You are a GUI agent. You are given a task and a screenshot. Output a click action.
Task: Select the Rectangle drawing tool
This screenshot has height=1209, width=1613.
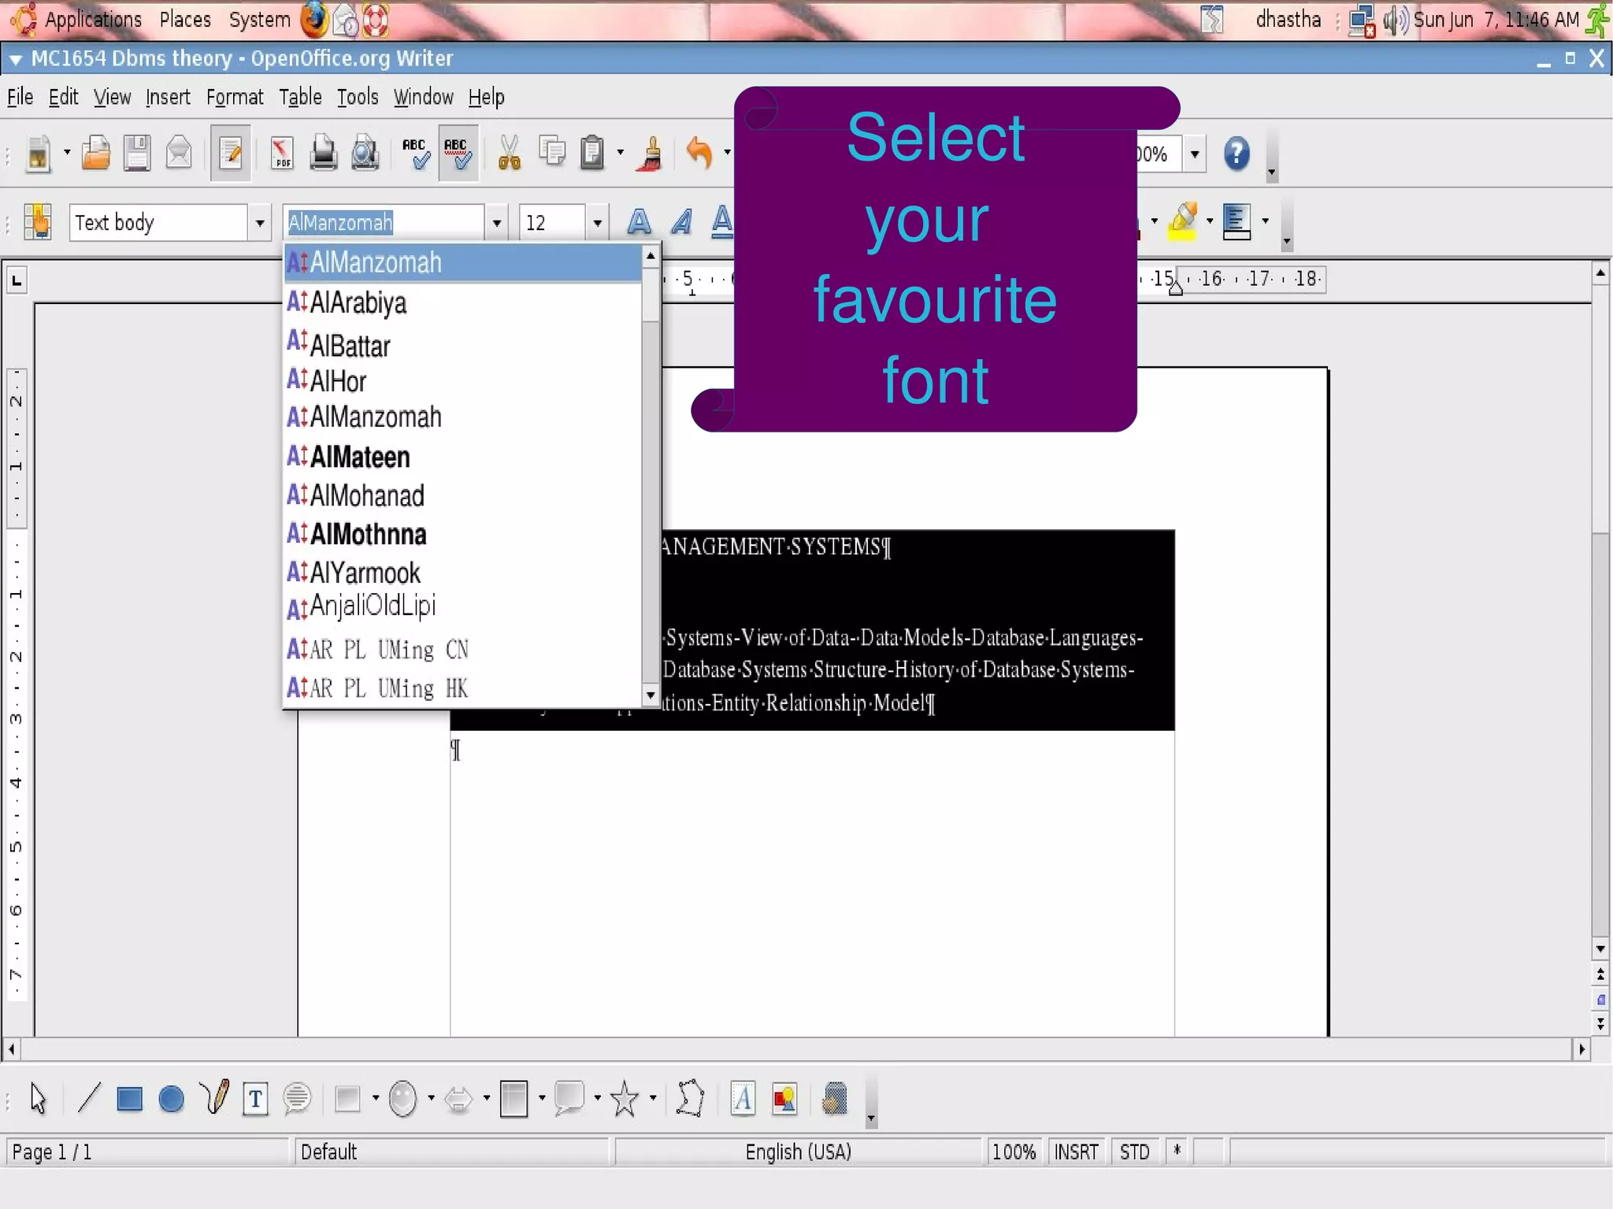(x=129, y=1099)
